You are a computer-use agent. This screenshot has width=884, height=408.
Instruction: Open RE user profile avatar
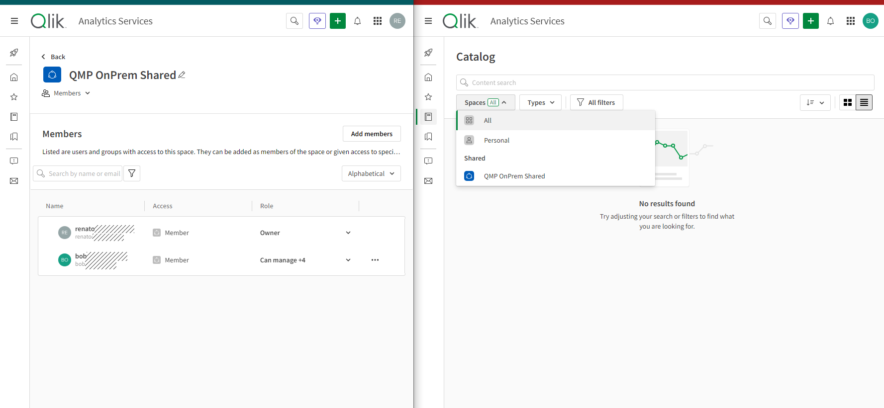click(x=397, y=21)
